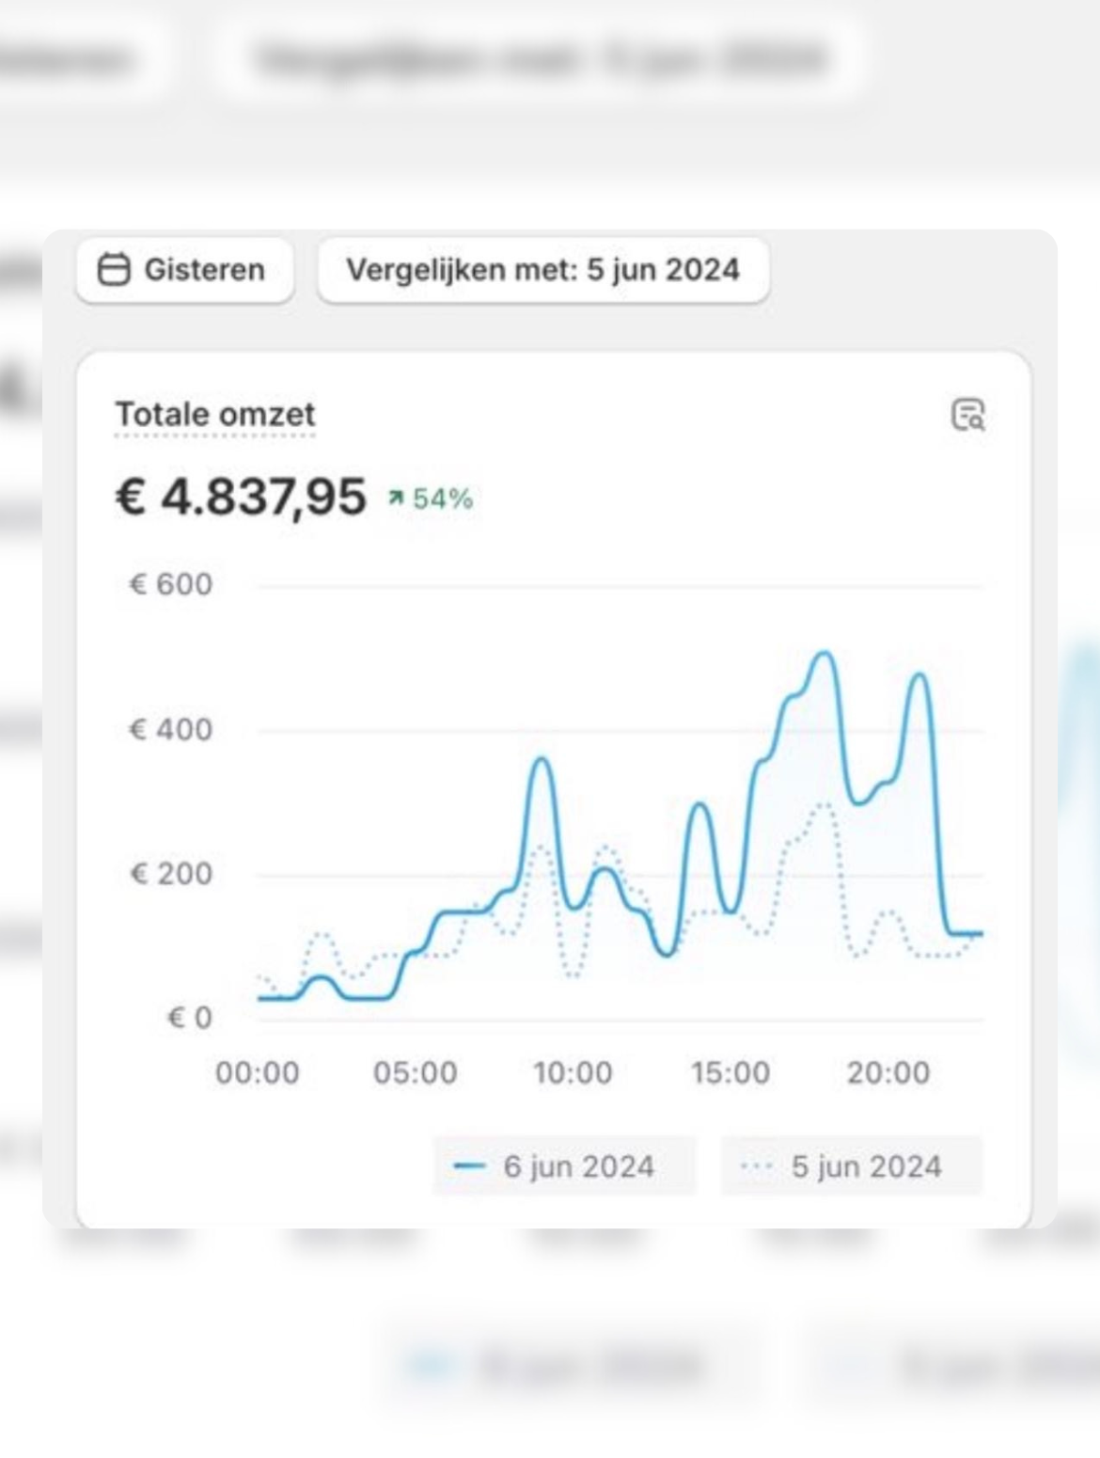Select the 00:00 label on time axis
Viewport: 1100px width, 1458px height.
click(257, 1072)
